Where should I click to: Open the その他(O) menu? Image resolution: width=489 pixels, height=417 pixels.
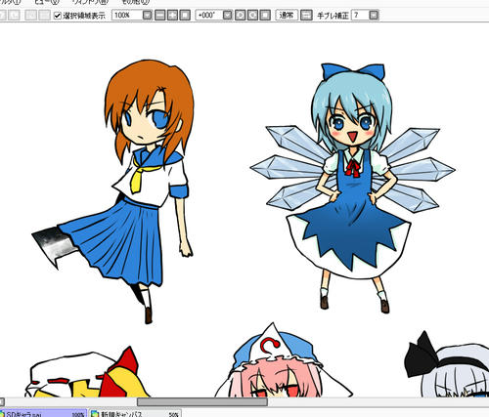point(136,2)
